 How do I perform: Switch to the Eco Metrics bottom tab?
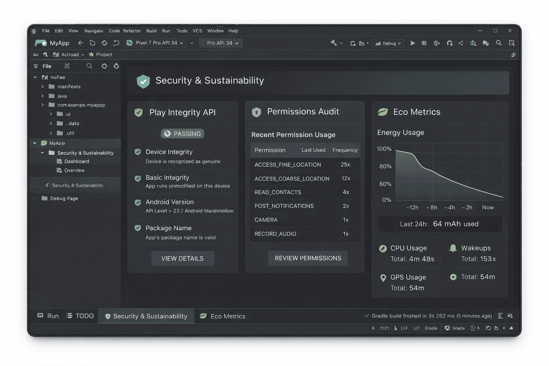223,316
